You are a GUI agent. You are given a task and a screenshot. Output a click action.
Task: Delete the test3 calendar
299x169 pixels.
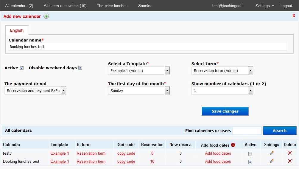[289, 153]
